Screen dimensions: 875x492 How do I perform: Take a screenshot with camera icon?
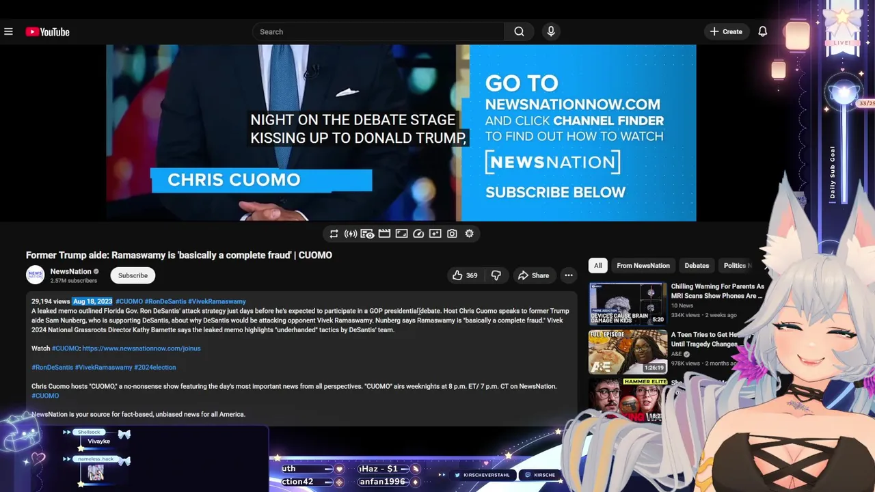[452, 234]
